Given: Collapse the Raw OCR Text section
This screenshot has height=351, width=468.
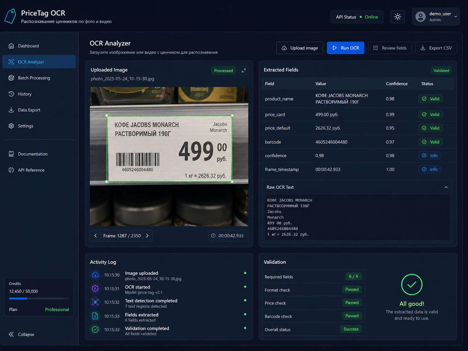Looking at the screenshot, I should [x=446, y=187].
